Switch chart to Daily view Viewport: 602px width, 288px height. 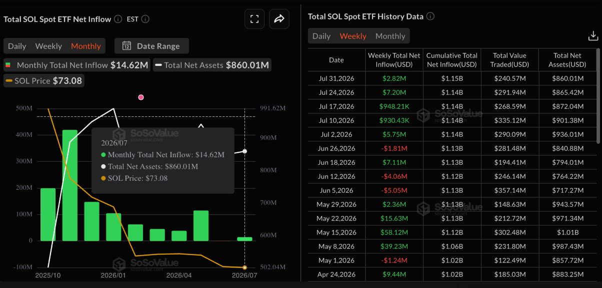tap(17, 46)
